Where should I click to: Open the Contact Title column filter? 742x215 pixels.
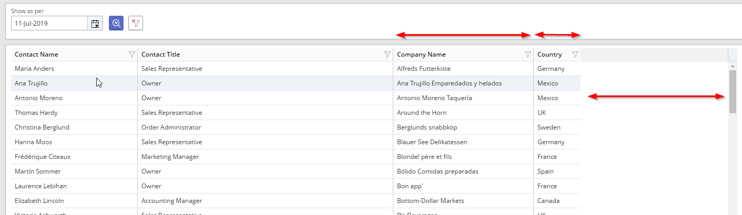[388, 55]
